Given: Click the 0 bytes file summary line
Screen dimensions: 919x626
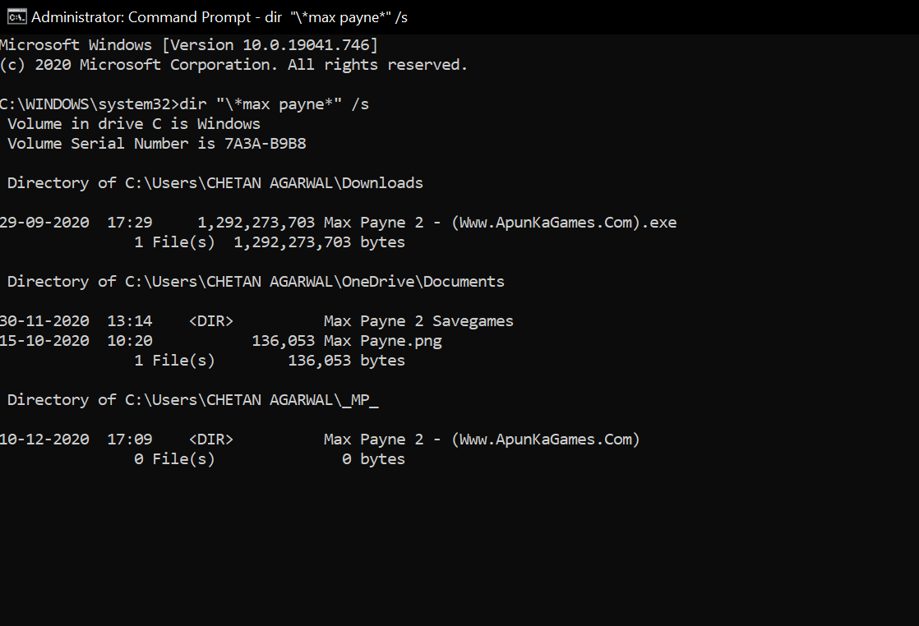Looking at the screenshot, I should click(x=271, y=458).
